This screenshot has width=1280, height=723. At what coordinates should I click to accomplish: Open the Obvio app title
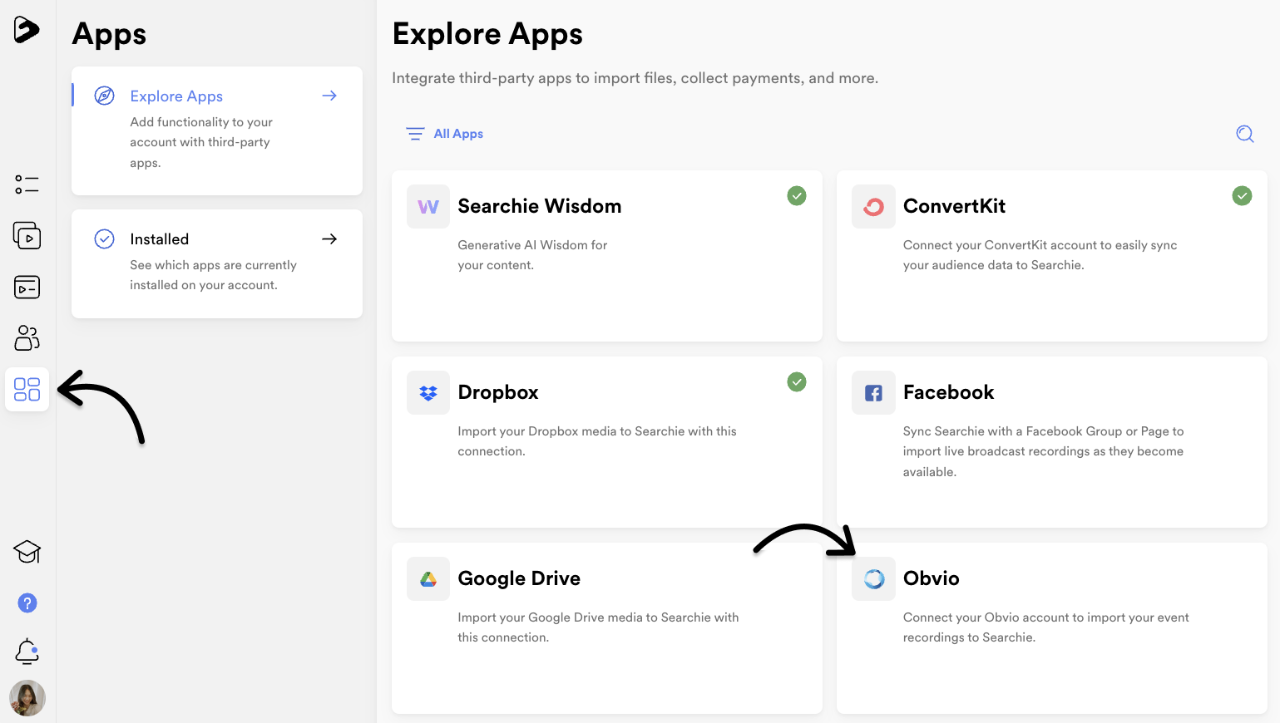point(932,578)
